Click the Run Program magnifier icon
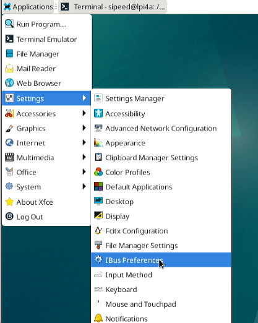 coord(9,24)
